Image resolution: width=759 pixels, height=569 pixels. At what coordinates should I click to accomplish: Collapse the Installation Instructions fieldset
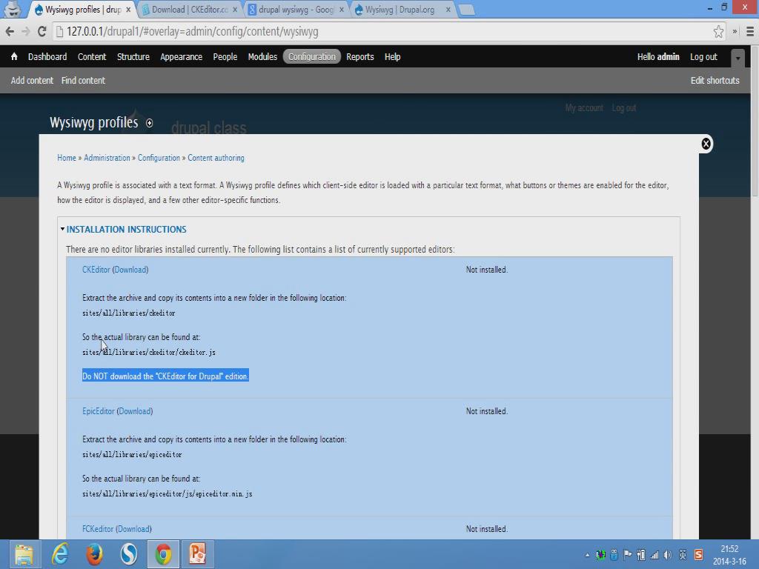(x=126, y=230)
